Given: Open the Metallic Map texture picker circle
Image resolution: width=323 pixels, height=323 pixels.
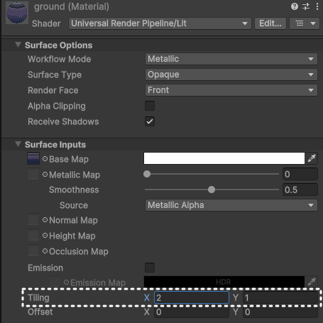Looking at the screenshot, I should [x=45, y=175].
